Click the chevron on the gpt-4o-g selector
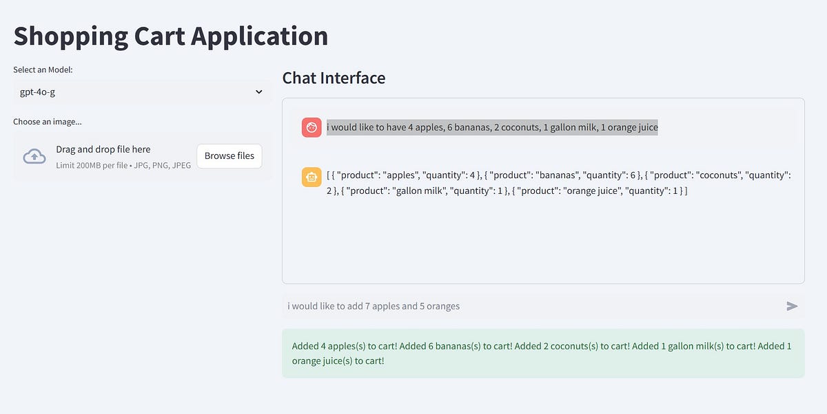The width and height of the screenshot is (827, 414). tap(258, 91)
